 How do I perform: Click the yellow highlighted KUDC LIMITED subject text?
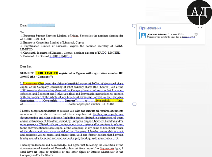(x=47, y=73)
